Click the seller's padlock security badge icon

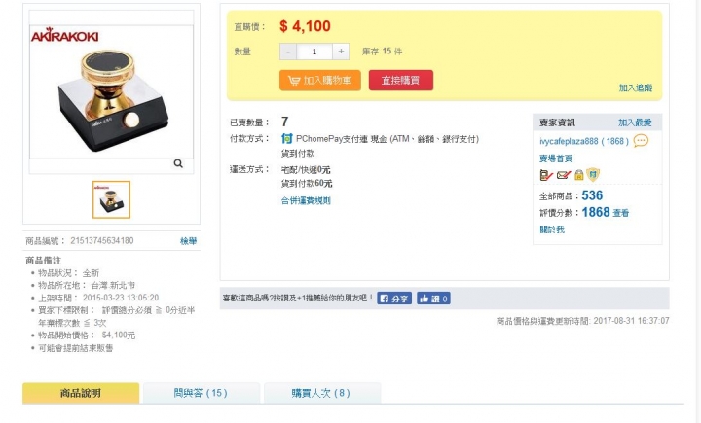click(579, 175)
